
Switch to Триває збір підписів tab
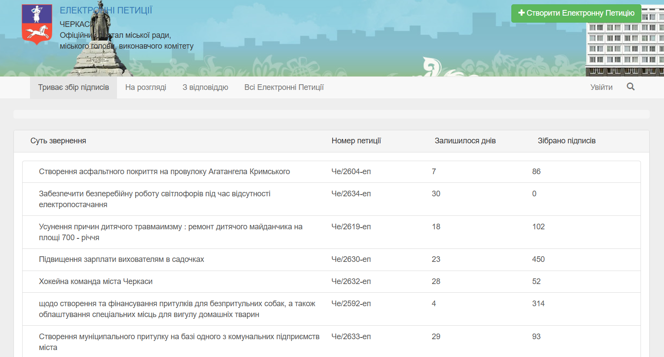73,87
